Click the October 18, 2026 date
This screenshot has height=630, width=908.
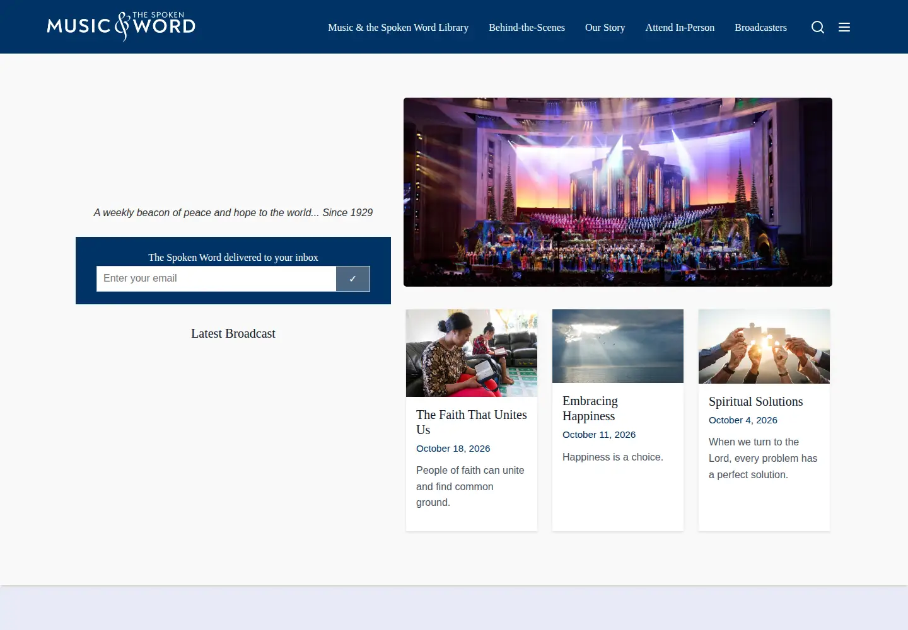(x=453, y=449)
